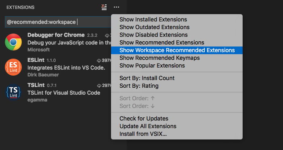Click the publisher name Microsoft
This screenshot has width=283, height=150.
coord(38,50)
